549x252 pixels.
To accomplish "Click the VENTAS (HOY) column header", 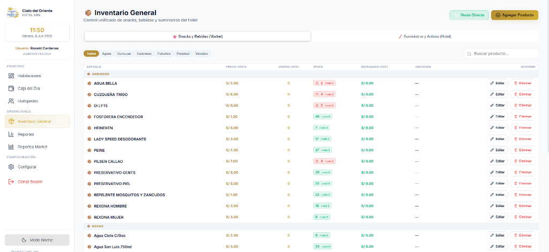I will click(x=288, y=67).
